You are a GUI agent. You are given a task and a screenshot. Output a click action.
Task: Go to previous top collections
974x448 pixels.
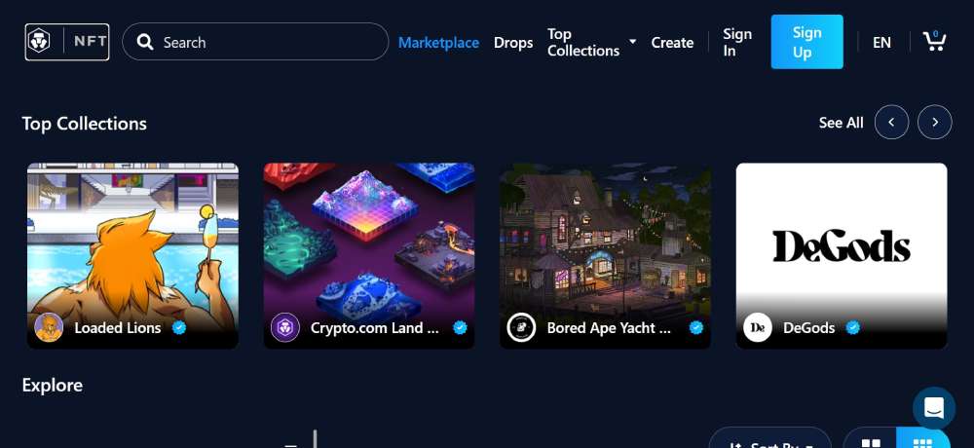[x=891, y=123]
